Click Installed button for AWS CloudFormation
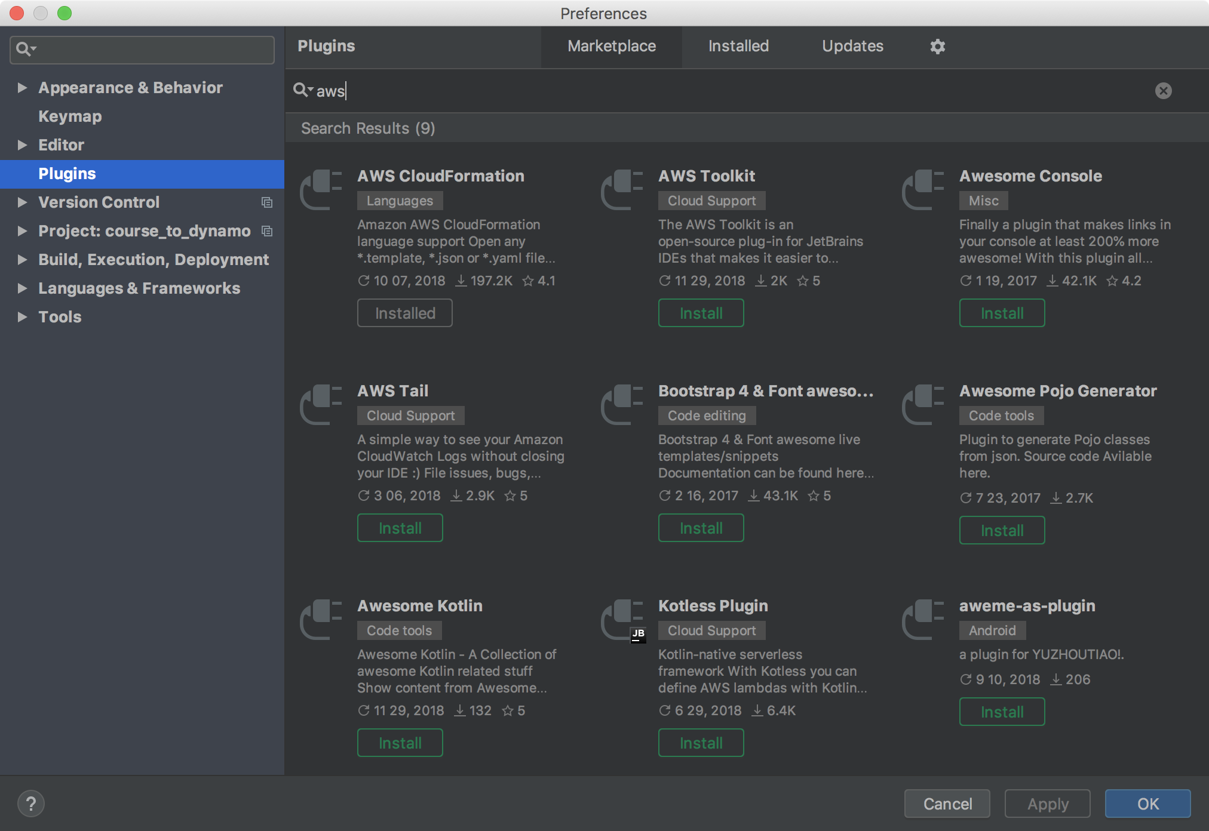 point(405,313)
